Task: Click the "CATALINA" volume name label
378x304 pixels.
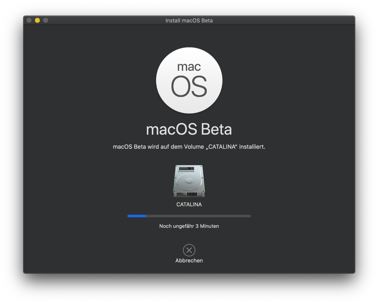Action: click(189, 205)
